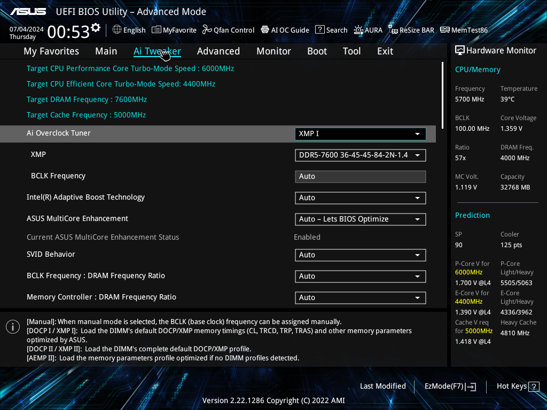547x410 pixels.
Task: Open the Monitor tab
Action: 274,51
